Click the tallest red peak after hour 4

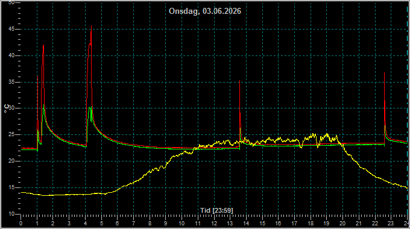pos(91,26)
